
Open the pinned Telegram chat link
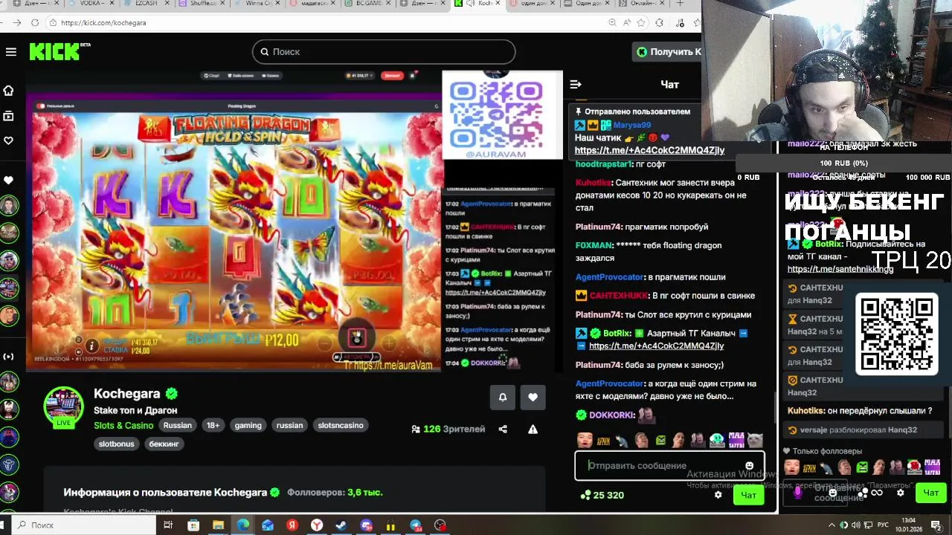coord(649,150)
